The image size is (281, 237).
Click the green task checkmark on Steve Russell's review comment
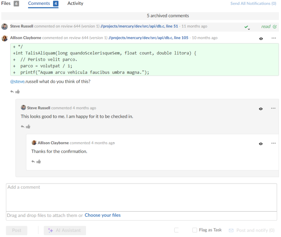pyautogui.click(x=246, y=26)
